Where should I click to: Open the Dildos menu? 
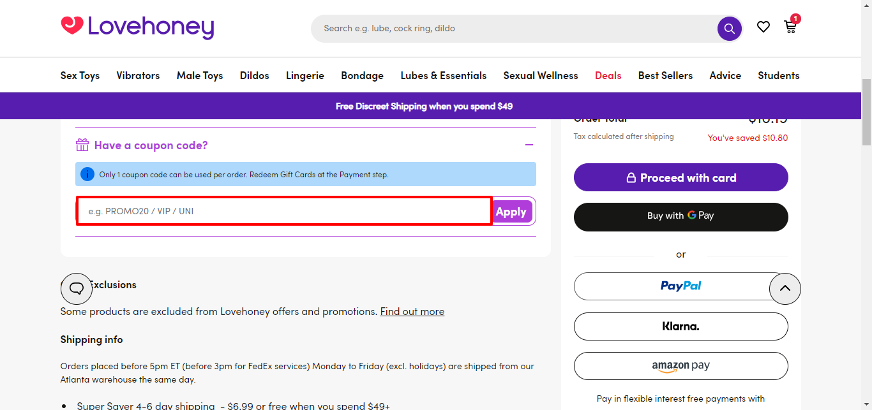point(255,75)
